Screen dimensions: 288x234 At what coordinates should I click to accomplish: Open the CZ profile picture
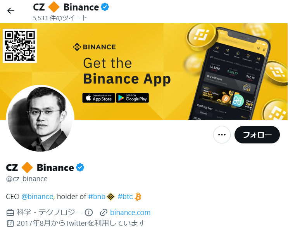(40, 118)
